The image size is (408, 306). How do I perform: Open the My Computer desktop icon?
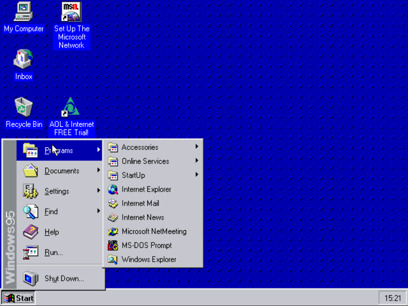tap(23, 12)
